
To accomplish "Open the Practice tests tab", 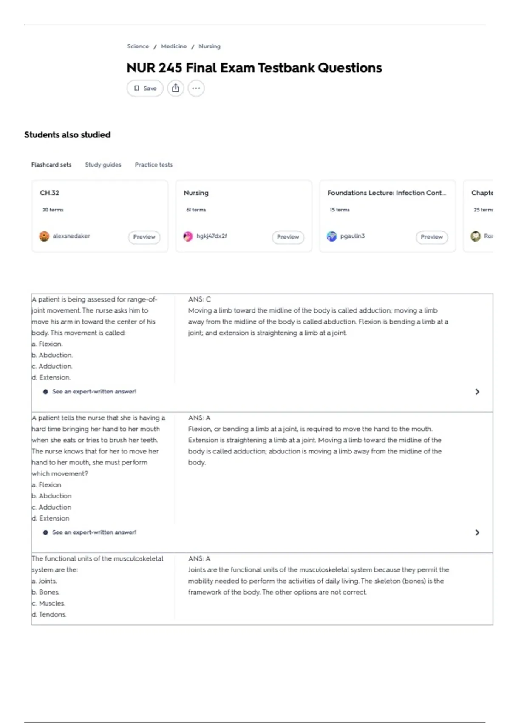I will pyautogui.click(x=154, y=165).
